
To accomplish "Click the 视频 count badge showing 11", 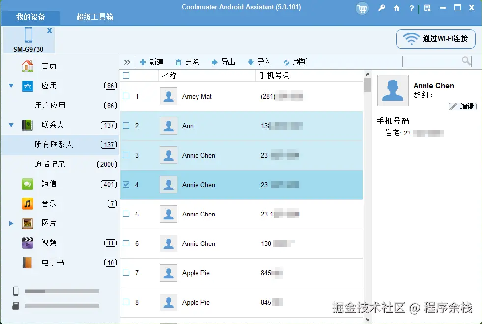I will tap(111, 243).
